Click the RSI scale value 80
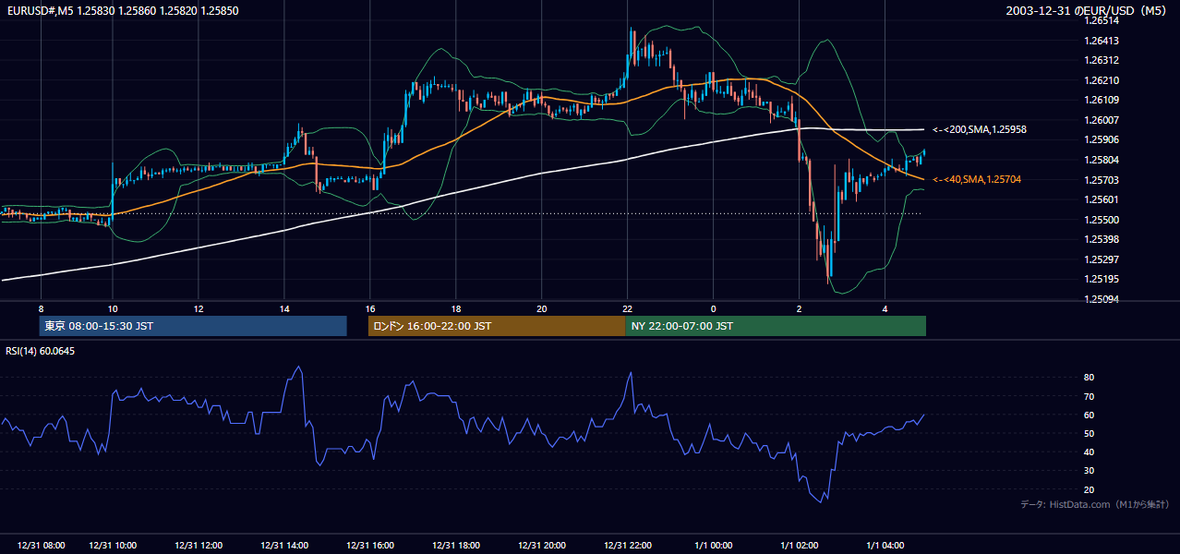 1090,378
